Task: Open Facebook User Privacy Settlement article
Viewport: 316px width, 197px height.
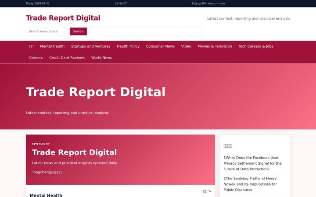Action: [252, 163]
